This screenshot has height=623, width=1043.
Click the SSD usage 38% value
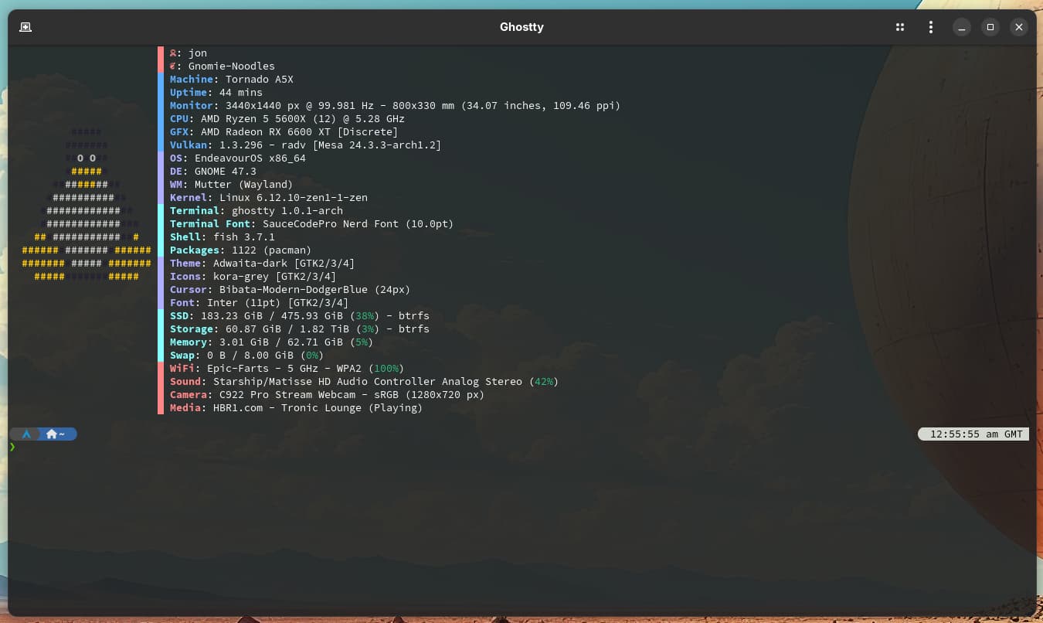point(365,316)
